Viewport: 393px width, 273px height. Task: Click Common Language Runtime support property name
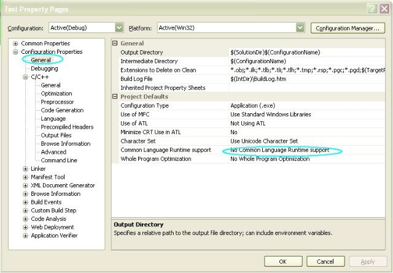[166, 150]
